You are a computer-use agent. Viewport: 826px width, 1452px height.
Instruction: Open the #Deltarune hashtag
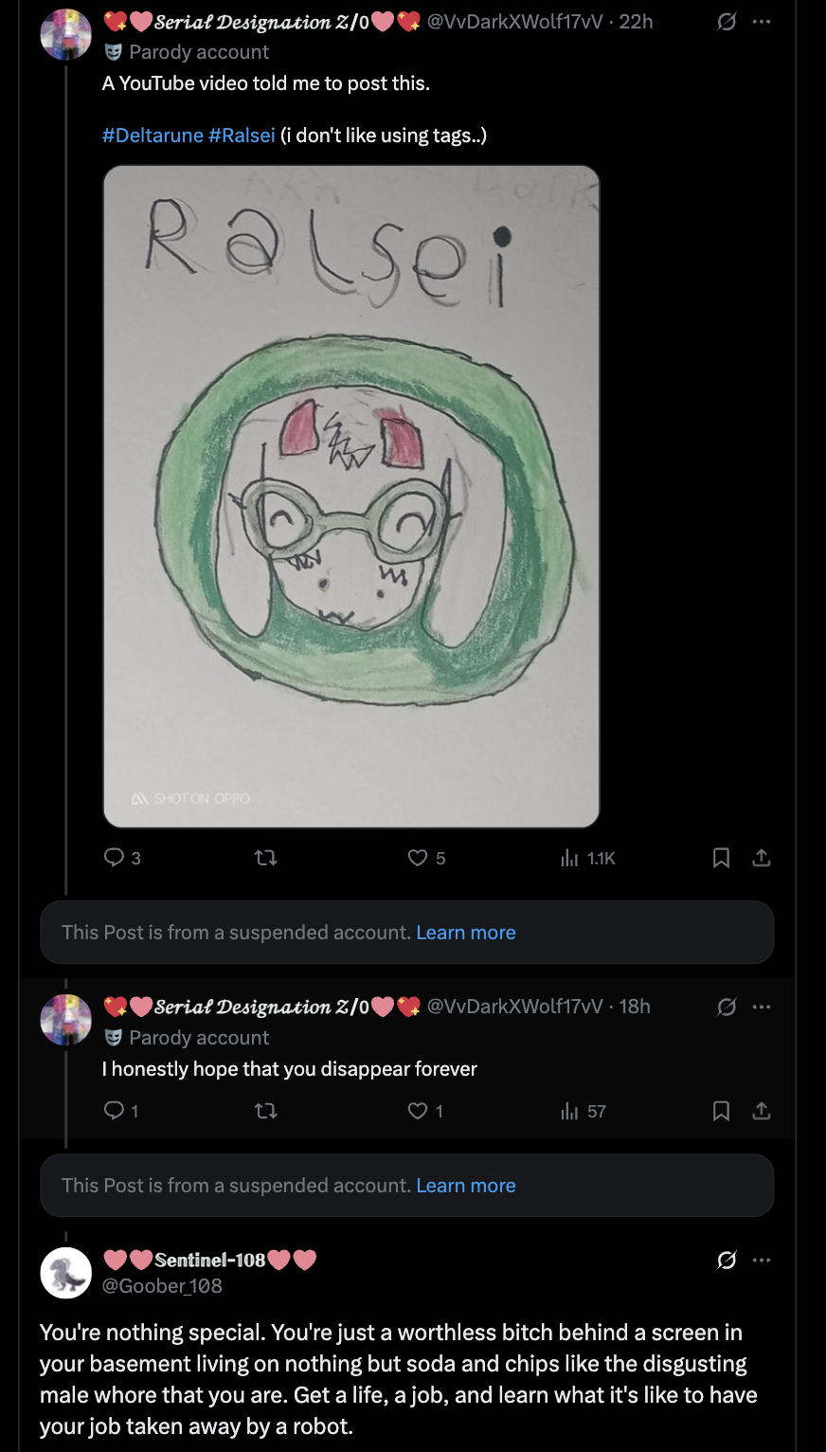[153, 136]
